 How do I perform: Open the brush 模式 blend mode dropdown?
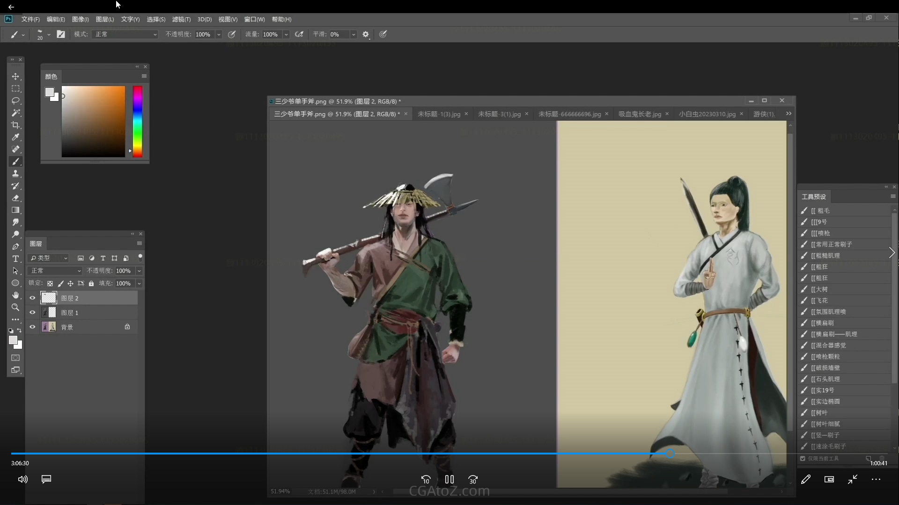tap(125, 34)
